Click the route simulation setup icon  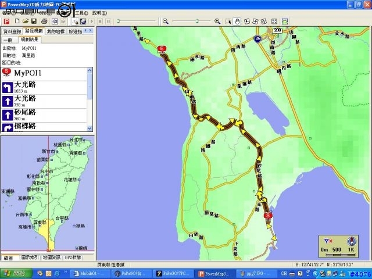[75, 22]
